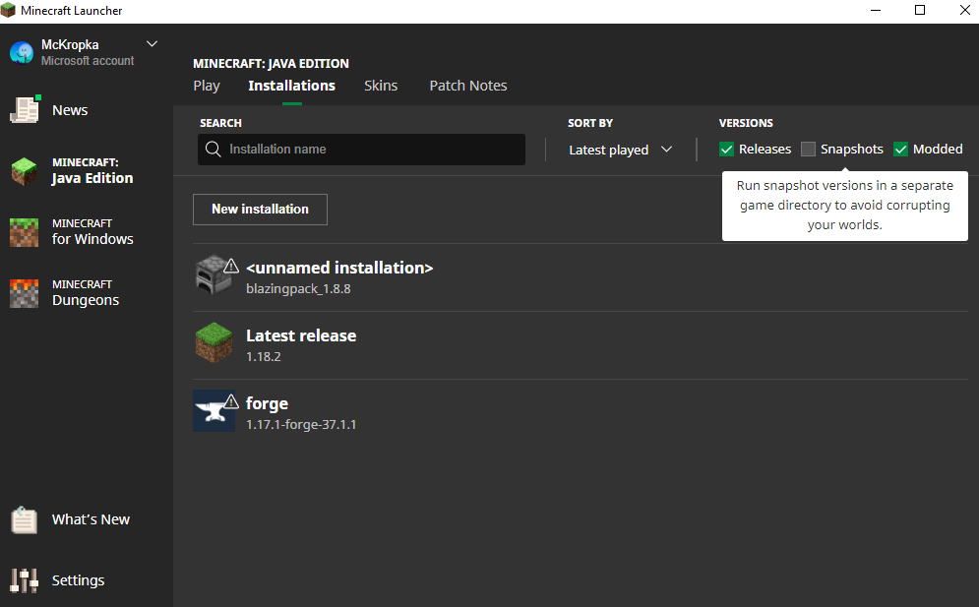This screenshot has width=979, height=607.
Task: Open the Sort By Latest played dropdown
Action: click(x=620, y=150)
